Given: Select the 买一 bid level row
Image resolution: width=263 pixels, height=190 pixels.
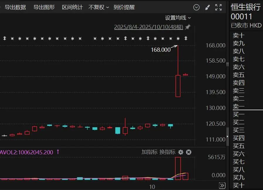Looking at the screenshot, I should [238, 114].
